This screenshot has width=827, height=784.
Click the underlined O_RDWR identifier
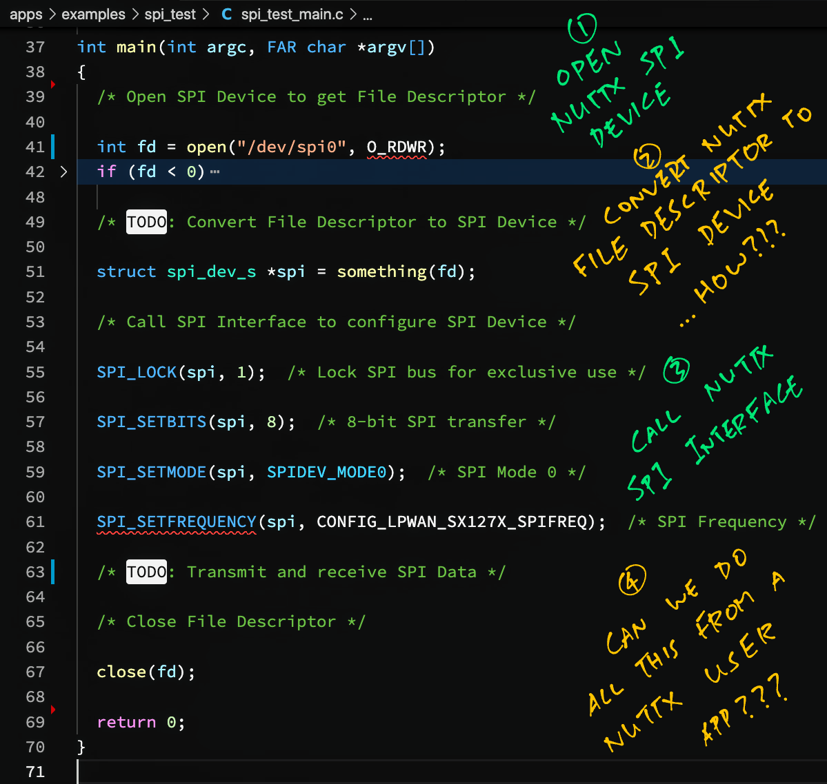[397, 147]
